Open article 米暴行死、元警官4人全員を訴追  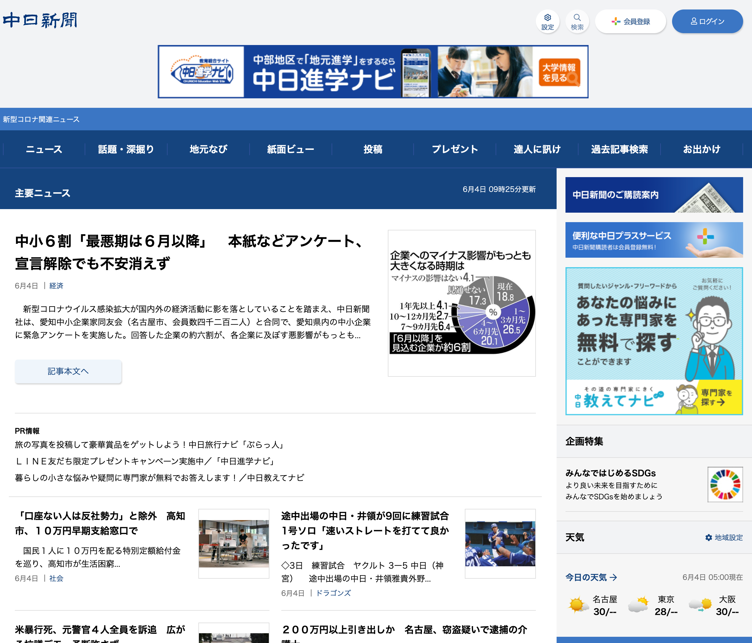(x=100, y=634)
